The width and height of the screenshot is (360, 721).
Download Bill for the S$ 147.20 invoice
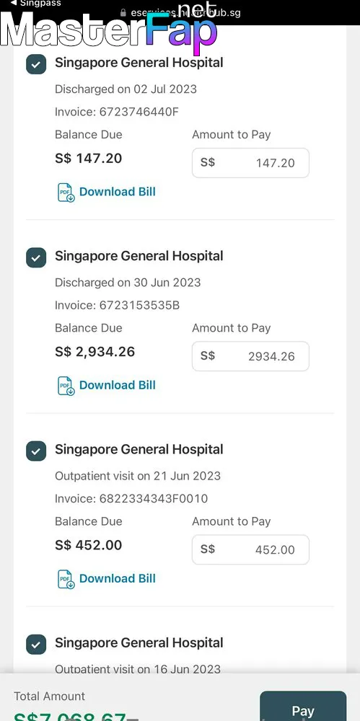point(118,192)
